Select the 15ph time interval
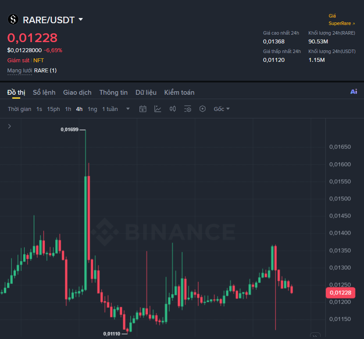Image resolution: width=364 pixels, height=339 pixels. pyautogui.click(x=54, y=109)
